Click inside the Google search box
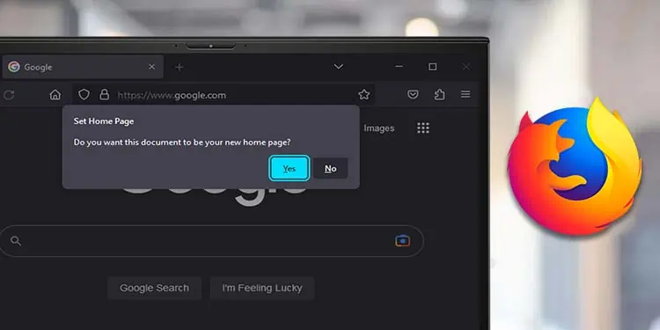This screenshot has width=660, height=330. [x=211, y=241]
